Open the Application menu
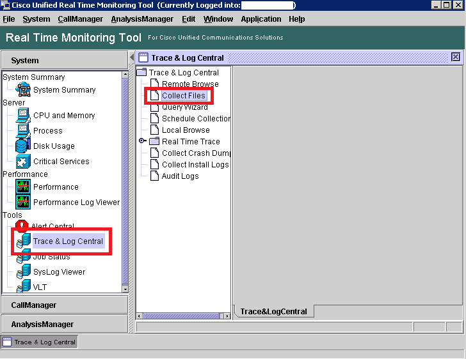Image resolution: width=466 pixels, height=359 pixels. (x=261, y=19)
